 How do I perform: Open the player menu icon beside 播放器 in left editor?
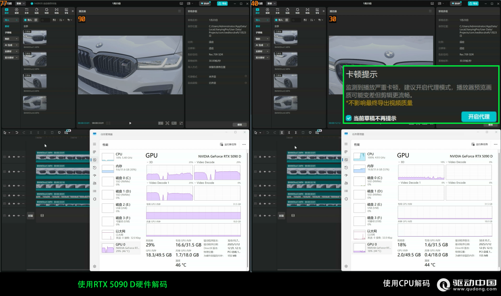tap(179, 11)
